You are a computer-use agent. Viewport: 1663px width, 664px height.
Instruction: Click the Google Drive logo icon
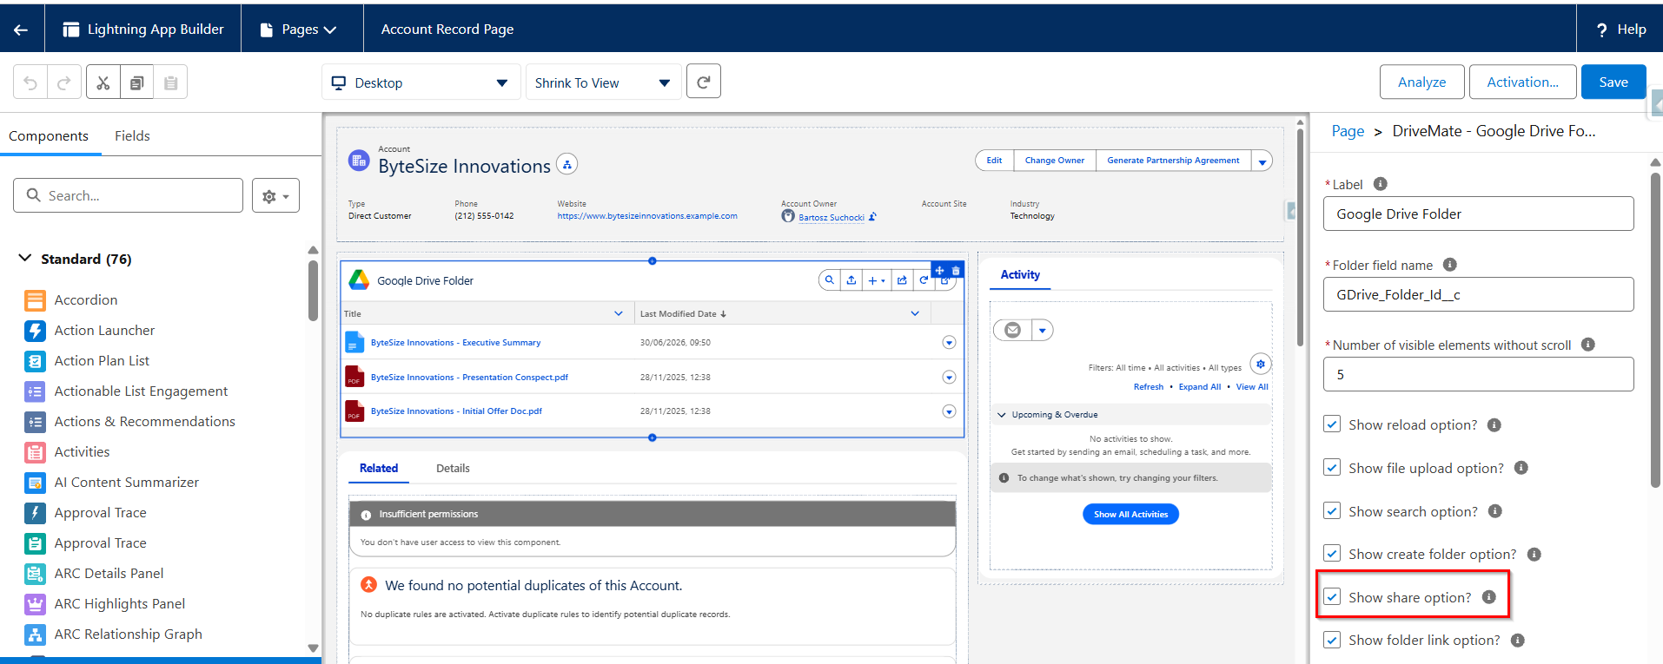click(x=359, y=279)
